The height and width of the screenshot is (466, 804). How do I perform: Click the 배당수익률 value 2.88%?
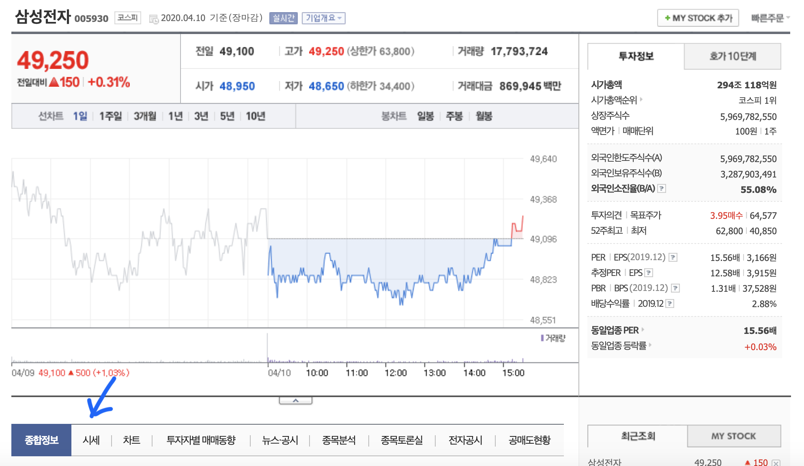pos(764,304)
